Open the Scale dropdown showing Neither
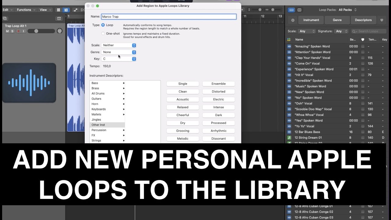Screen dimensions: 391x220 (x=119, y=45)
